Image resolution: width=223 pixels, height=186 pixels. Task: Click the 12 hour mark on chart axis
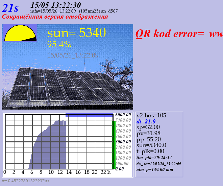click(x=60, y=172)
